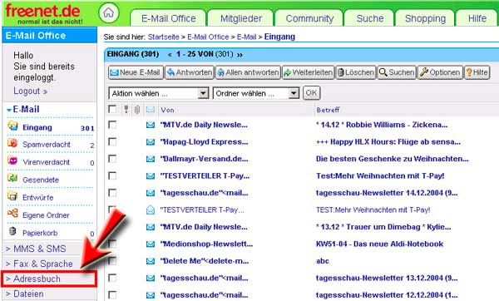Switch to the Shopping tab
This screenshot has width=499, height=301.
click(425, 18)
